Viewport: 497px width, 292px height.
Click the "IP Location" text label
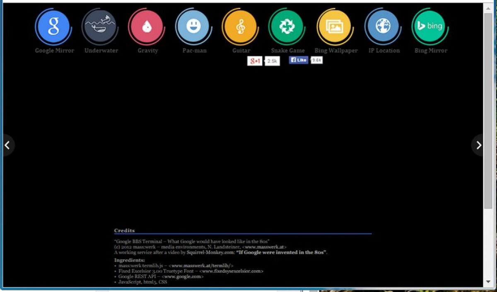click(x=384, y=50)
